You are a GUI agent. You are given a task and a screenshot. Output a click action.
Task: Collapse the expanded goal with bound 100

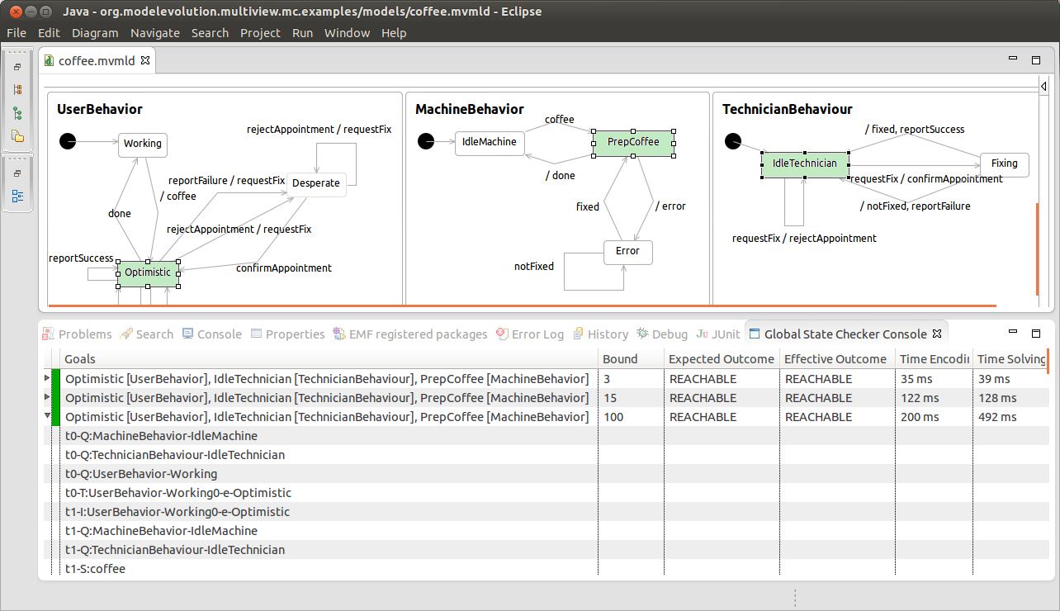pos(47,416)
